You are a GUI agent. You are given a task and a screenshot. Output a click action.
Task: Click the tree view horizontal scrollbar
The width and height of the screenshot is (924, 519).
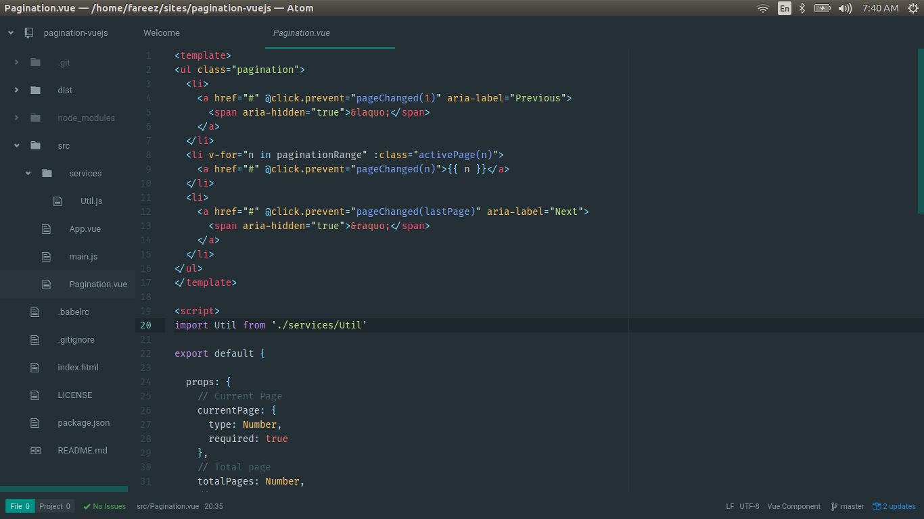pos(64,489)
